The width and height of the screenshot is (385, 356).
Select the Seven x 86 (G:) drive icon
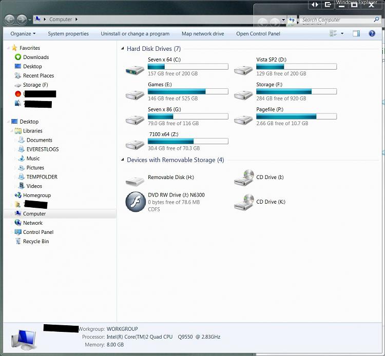tap(135, 120)
